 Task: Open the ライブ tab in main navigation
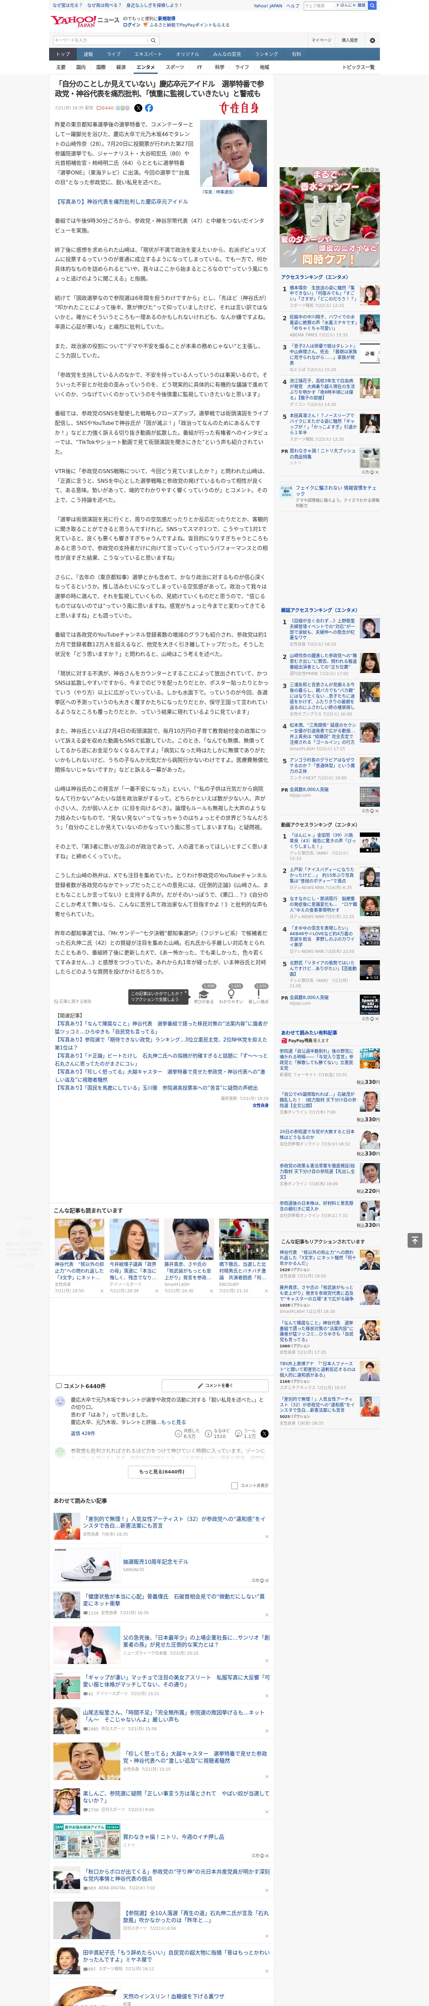(114, 54)
